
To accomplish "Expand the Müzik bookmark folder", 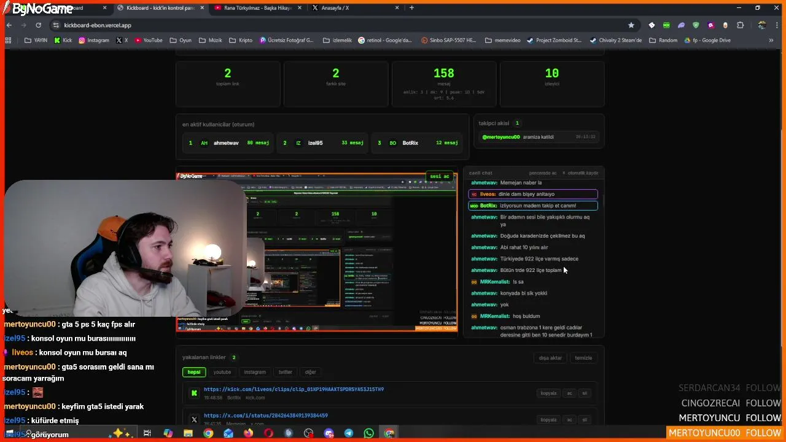I will pyautogui.click(x=211, y=41).
